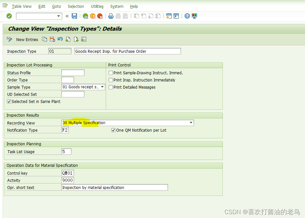Enable Print Detailed Messages
This screenshot has width=305, height=218.
[x=111, y=87]
